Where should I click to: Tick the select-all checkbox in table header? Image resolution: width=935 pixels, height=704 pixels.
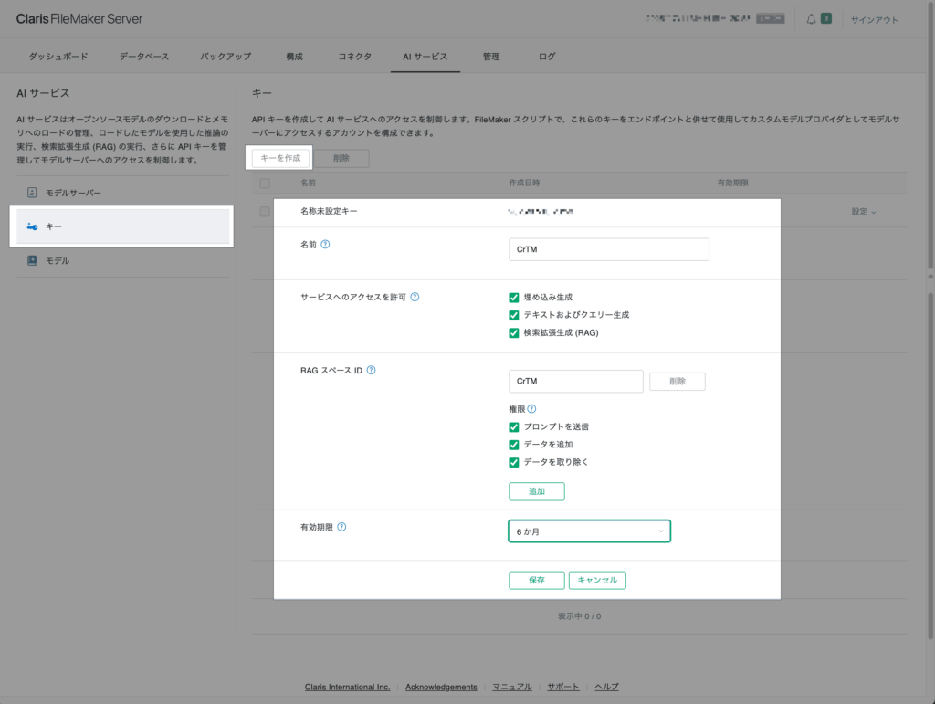265,183
